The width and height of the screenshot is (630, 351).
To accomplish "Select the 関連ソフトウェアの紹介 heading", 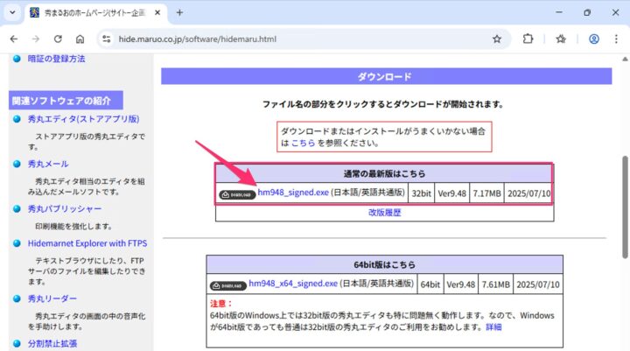I will pos(66,101).
